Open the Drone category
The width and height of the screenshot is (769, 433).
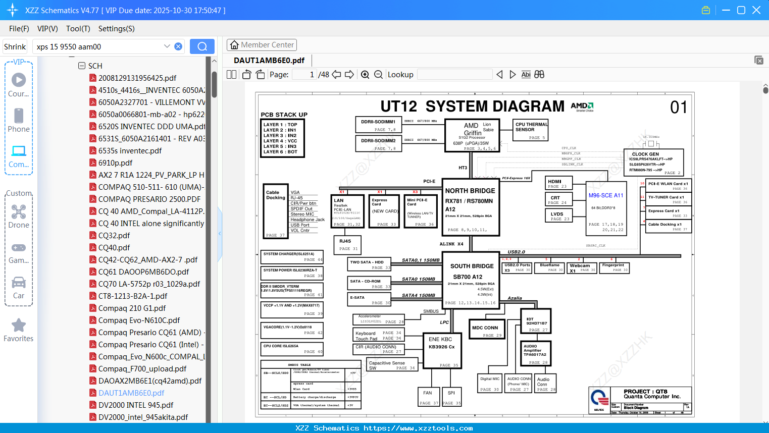click(19, 216)
